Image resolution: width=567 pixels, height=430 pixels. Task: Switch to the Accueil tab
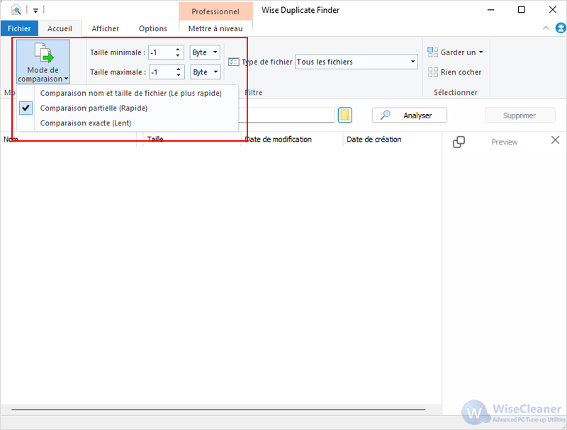coord(60,28)
